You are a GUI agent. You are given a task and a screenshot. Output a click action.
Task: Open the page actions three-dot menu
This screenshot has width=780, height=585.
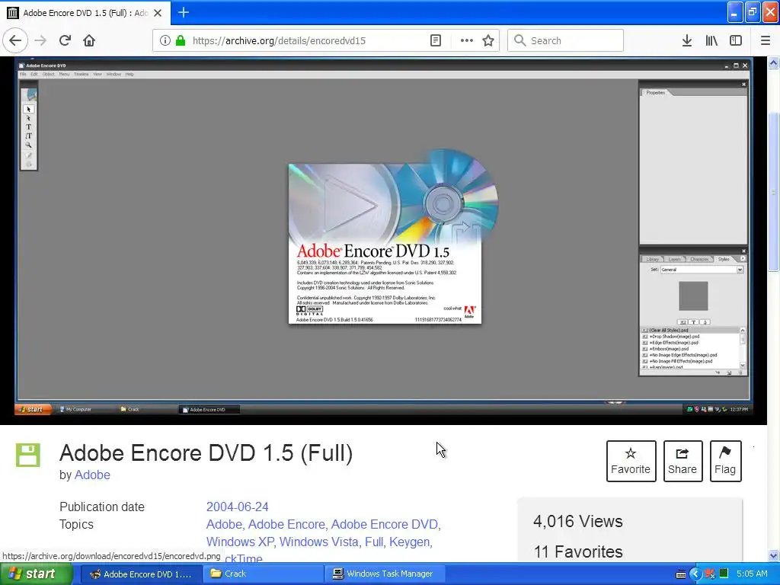[x=467, y=41]
